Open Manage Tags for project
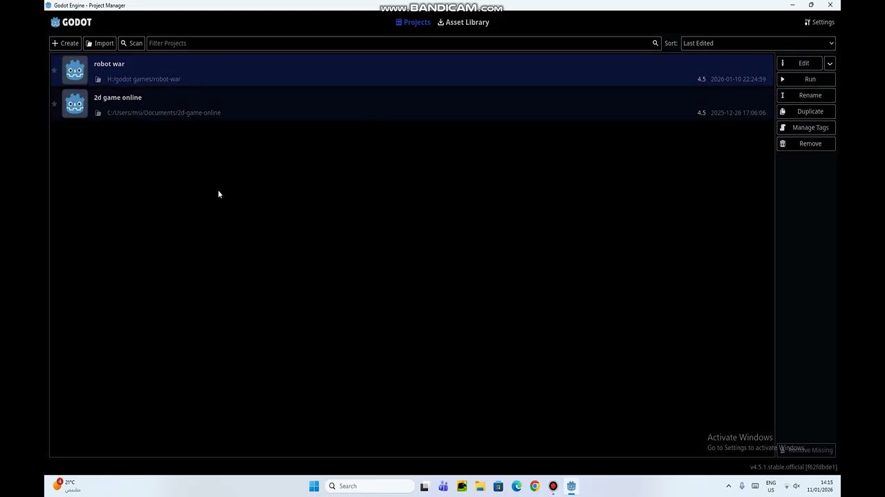The height and width of the screenshot is (497, 885). click(805, 128)
